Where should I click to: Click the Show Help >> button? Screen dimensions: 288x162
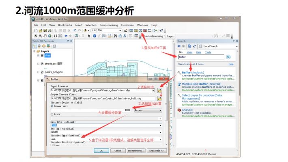tap(157, 151)
